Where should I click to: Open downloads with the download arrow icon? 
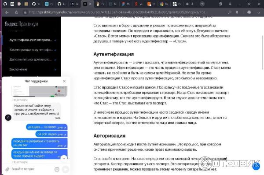pyautogui.click(x=259, y=12)
